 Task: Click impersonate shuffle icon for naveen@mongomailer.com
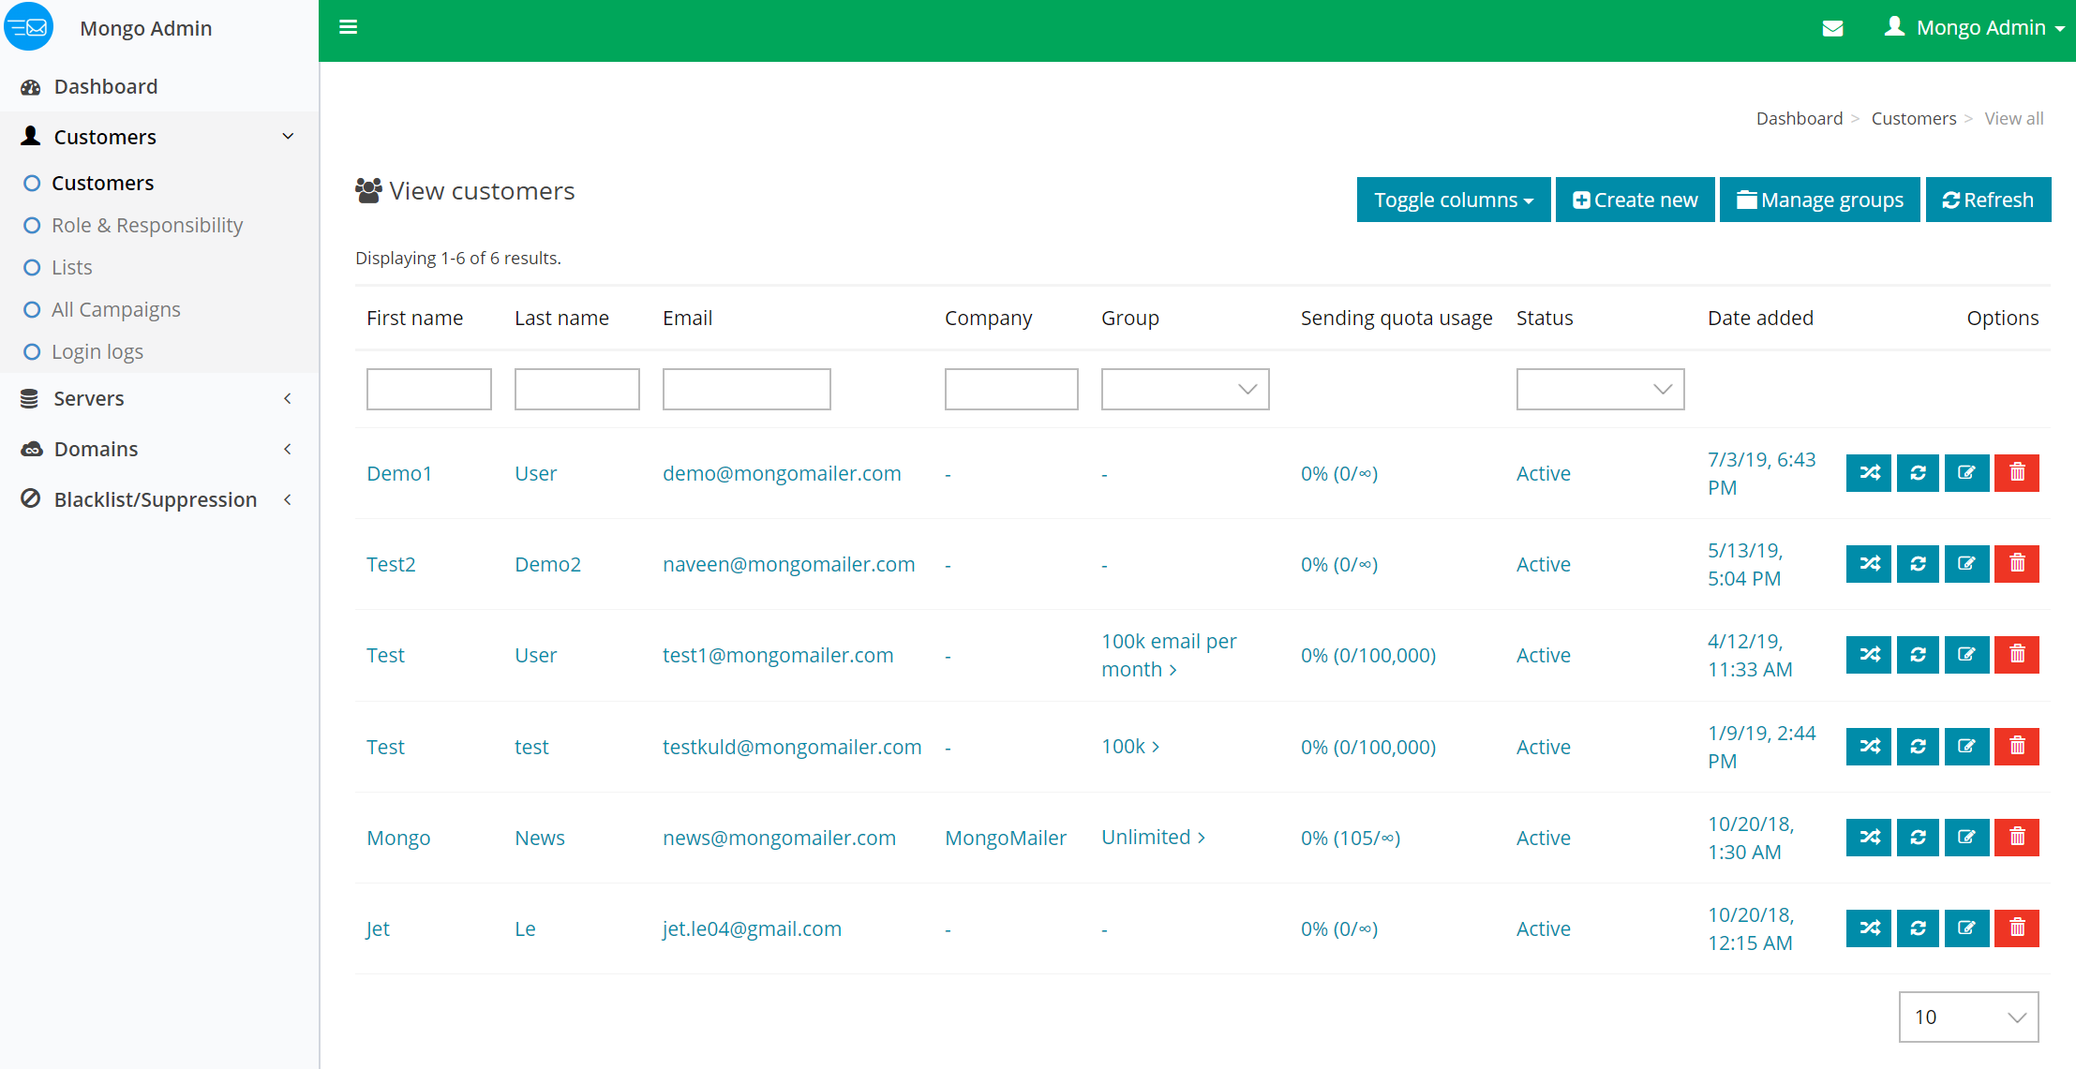(1869, 564)
